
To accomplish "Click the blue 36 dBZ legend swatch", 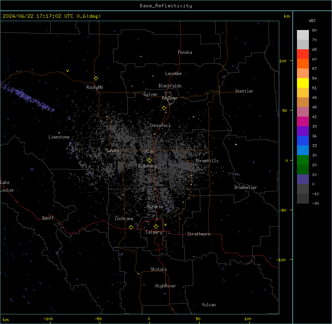I will tap(303, 140).
